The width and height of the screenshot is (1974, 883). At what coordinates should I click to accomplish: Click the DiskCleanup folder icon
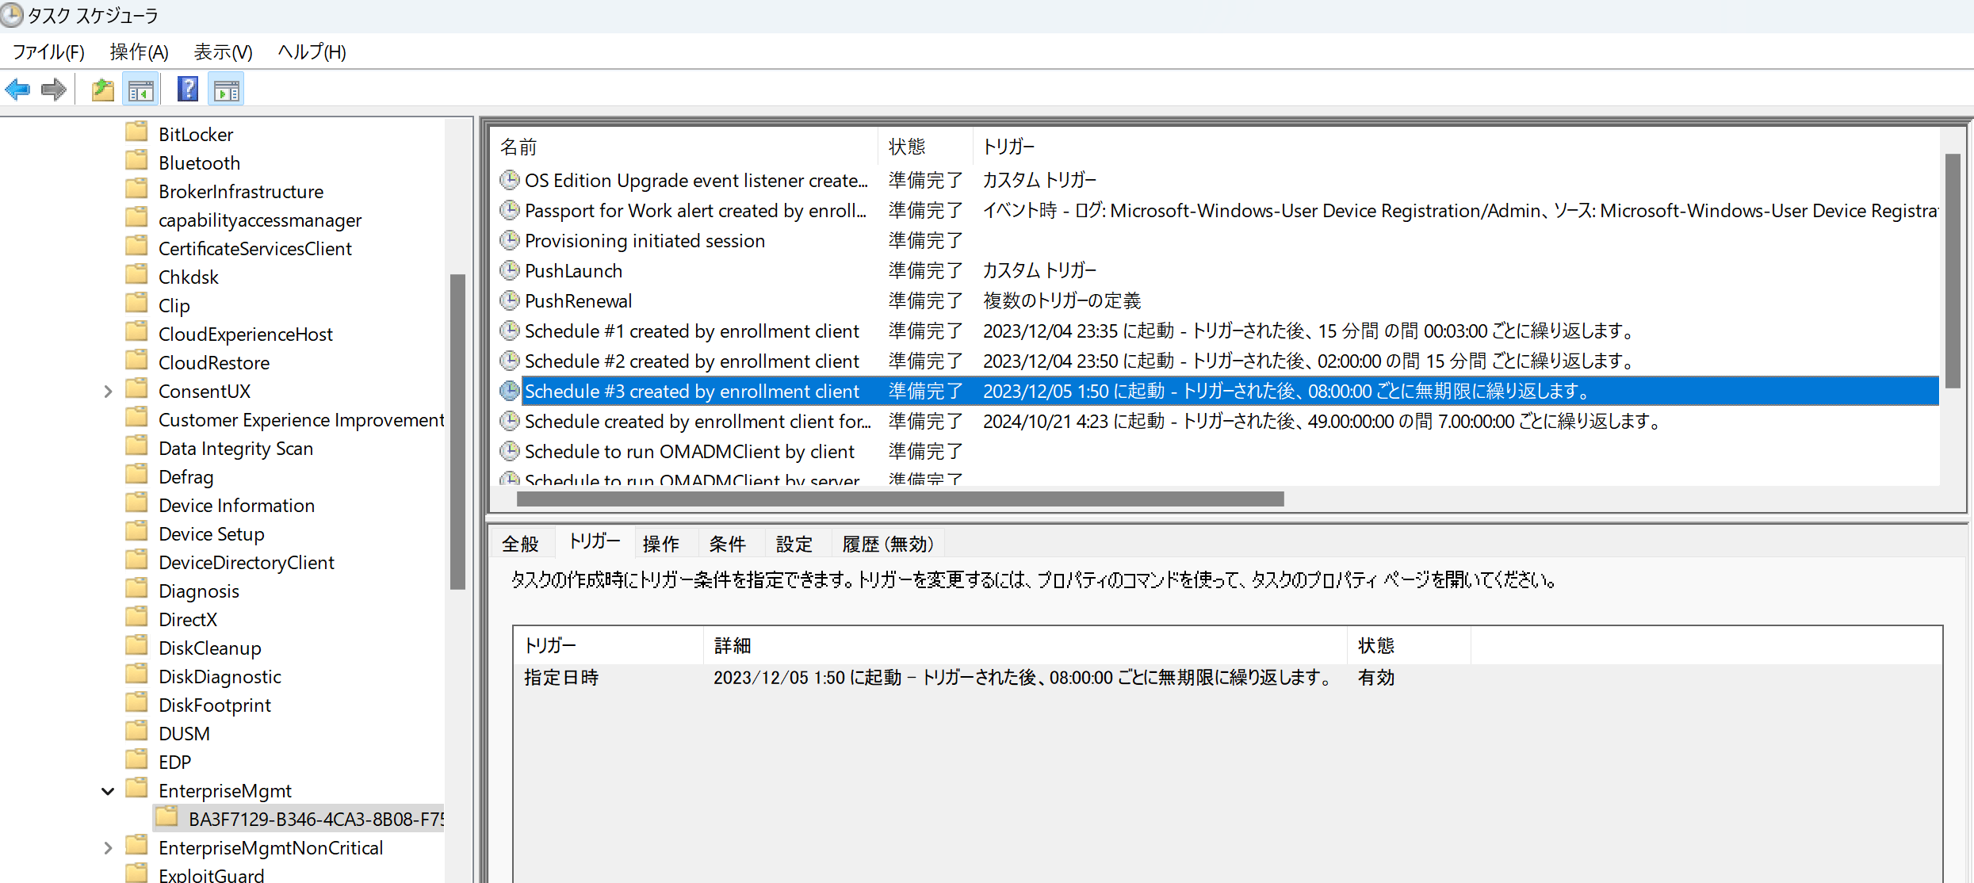137,644
